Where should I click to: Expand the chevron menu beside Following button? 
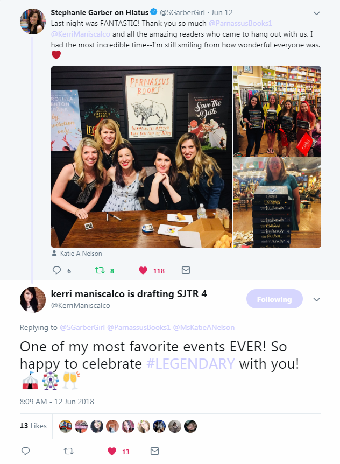click(317, 300)
